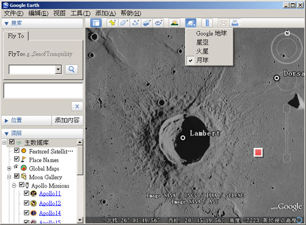Screen dimensions: 306x225
Task: Open the 工具(T) menu
Action: click(x=80, y=13)
